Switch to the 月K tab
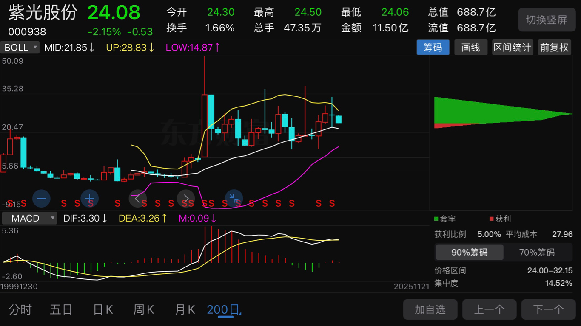Viewport: 581px width, 326px height. click(x=185, y=310)
